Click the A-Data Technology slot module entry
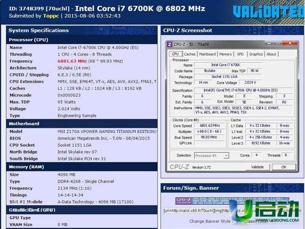 [96, 202]
